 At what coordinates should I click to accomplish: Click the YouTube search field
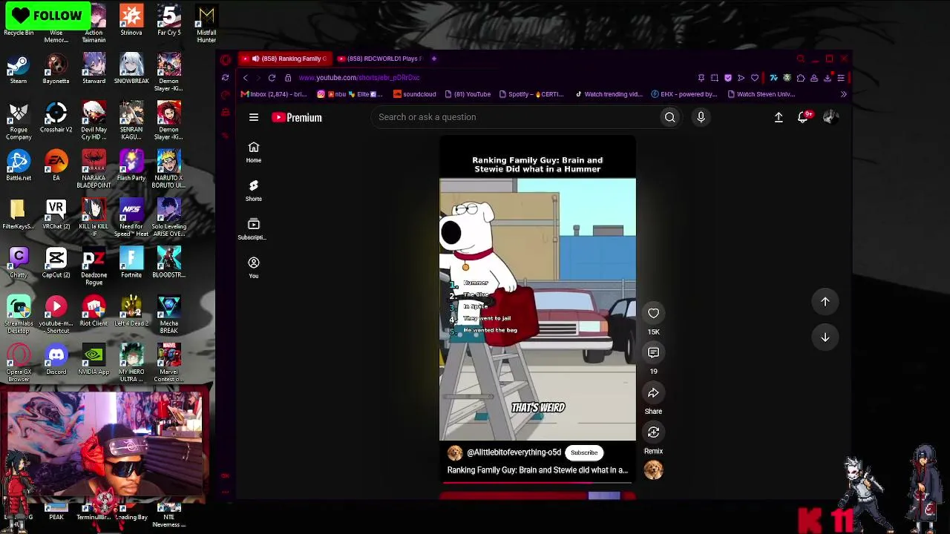(514, 117)
